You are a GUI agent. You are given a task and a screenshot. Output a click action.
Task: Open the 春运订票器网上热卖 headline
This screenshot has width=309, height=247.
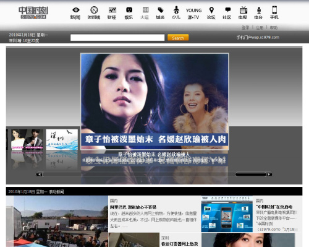(x=180, y=244)
